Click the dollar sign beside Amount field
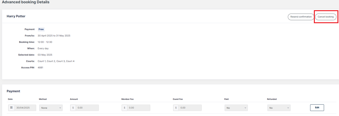 tap(73, 108)
